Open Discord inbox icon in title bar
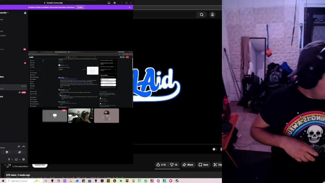The image size is (325, 183). (109, 3)
